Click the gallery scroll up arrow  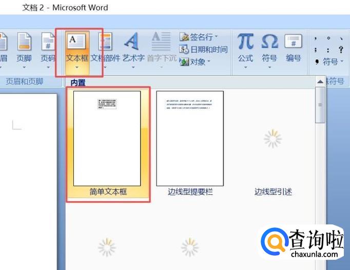pos(320,82)
